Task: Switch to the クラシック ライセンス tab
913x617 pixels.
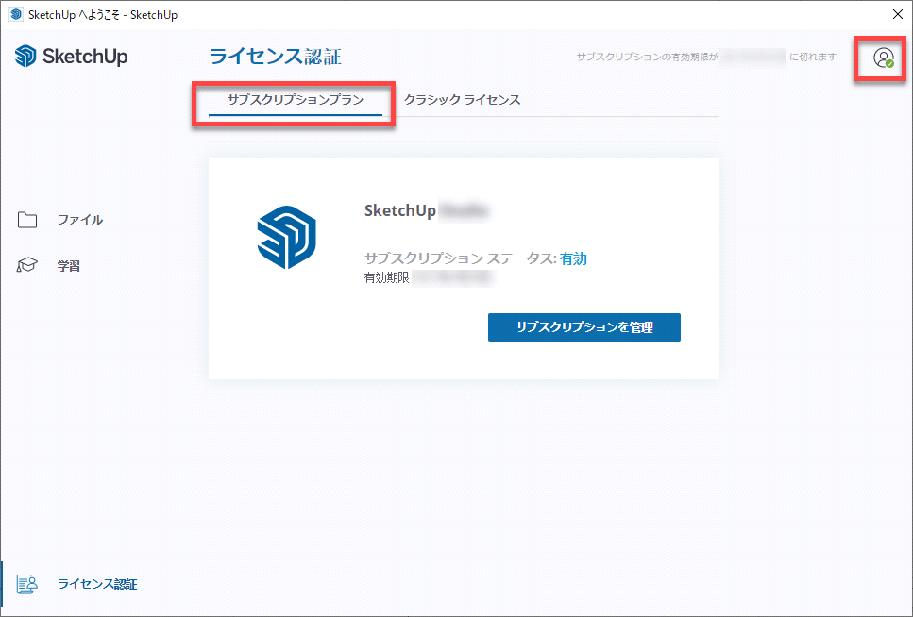Action: coord(462,100)
